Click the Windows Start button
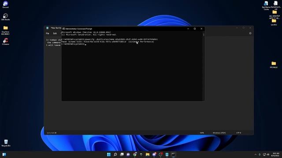This screenshot has height=158, width=282. [109, 154]
